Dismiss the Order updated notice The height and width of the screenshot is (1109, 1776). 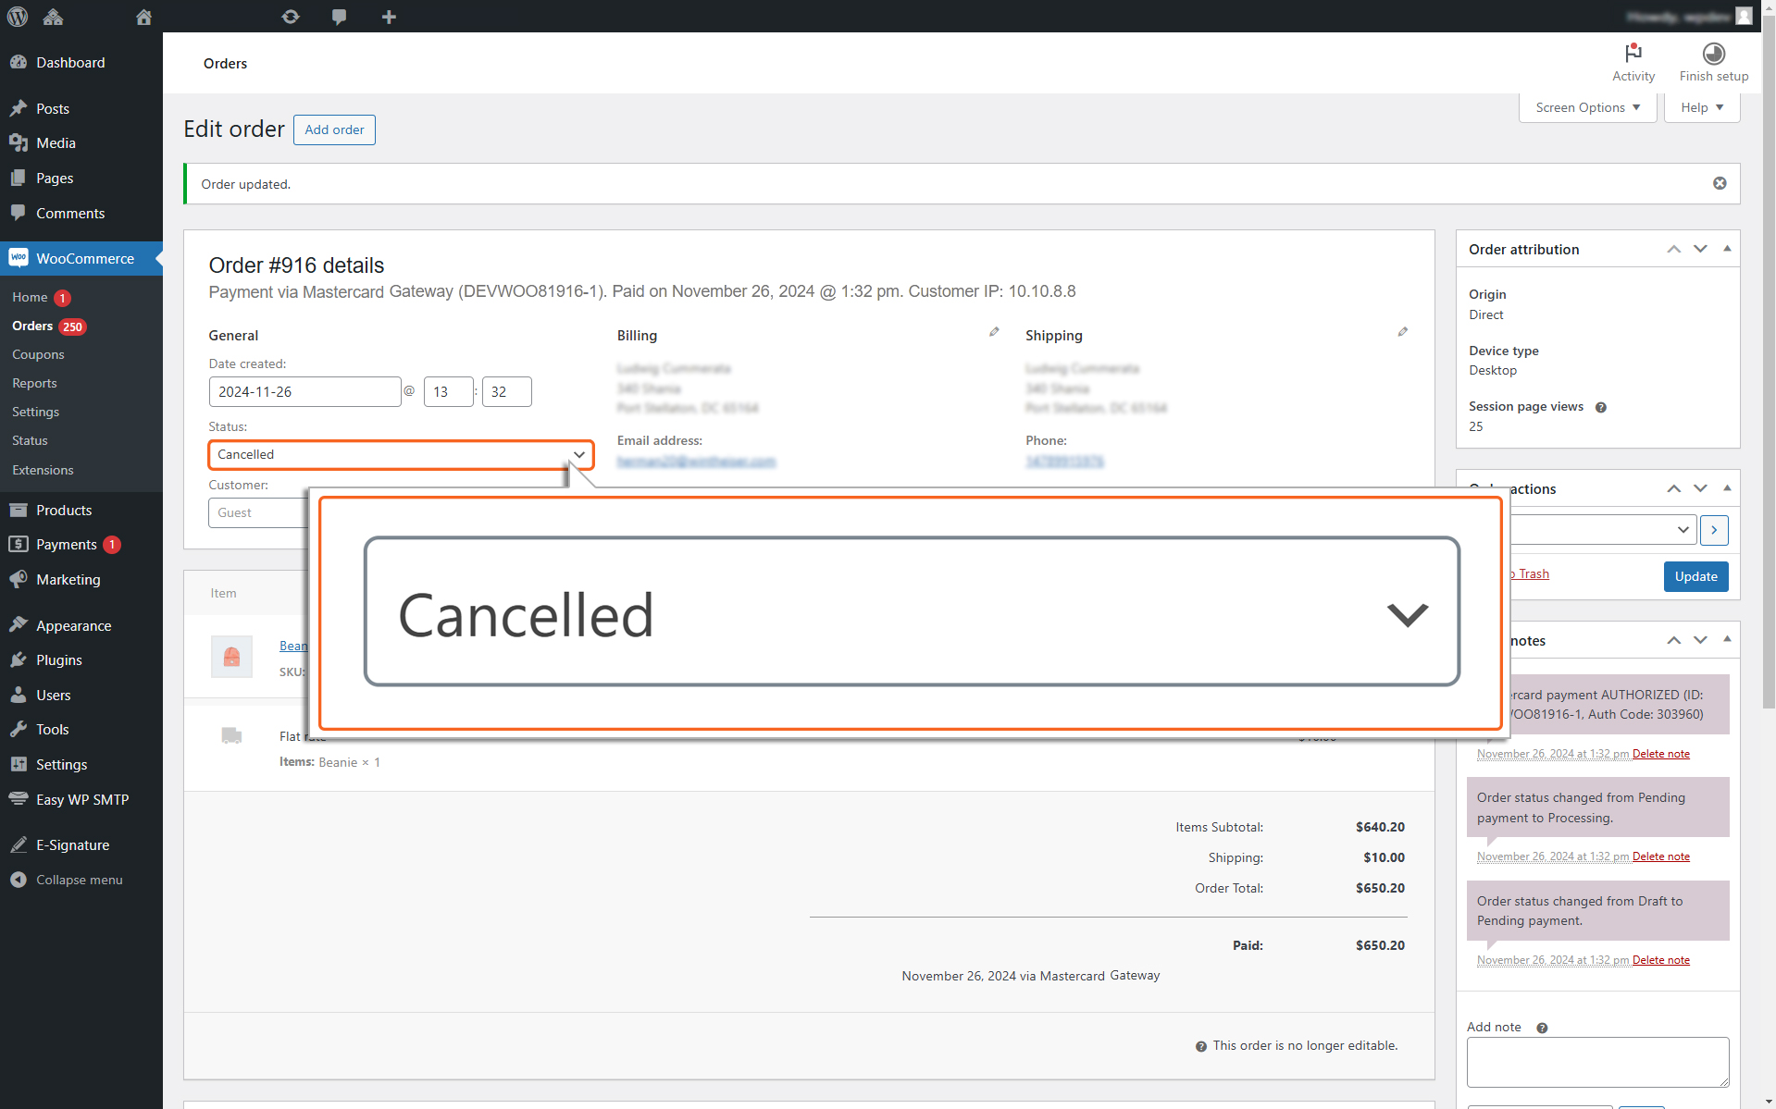pyautogui.click(x=1720, y=183)
